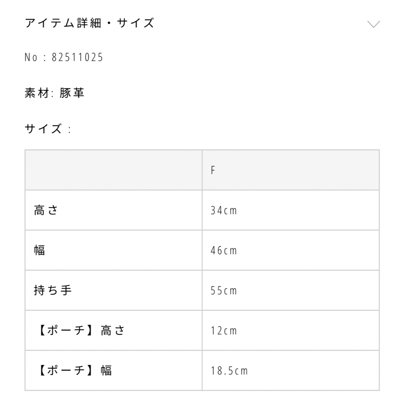Click the 持ち手 row label
This screenshot has width=404, height=404.
tap(53, 290)
